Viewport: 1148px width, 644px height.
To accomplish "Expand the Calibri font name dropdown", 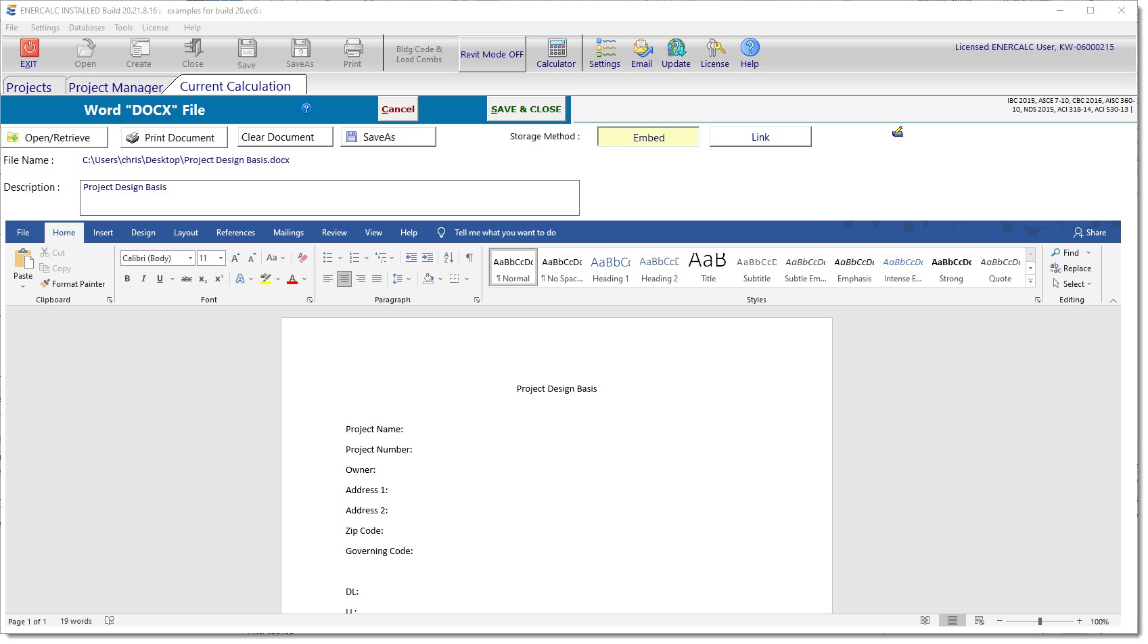I will pyautogui.click(x=191, y=258).
